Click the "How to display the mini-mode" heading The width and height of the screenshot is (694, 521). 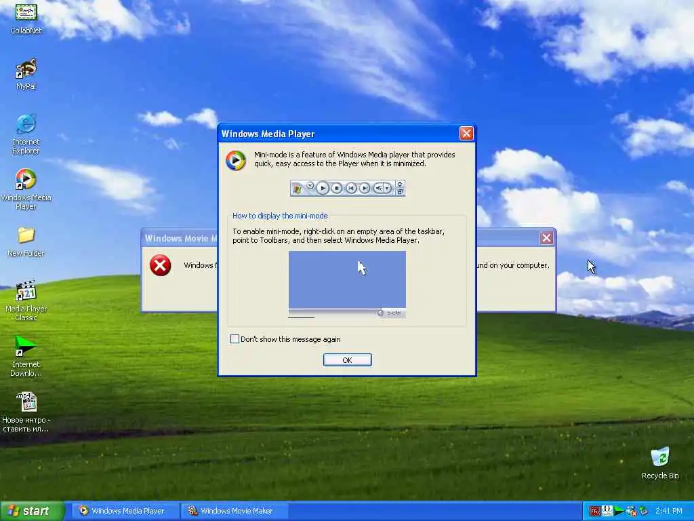[x=280, y=216]
